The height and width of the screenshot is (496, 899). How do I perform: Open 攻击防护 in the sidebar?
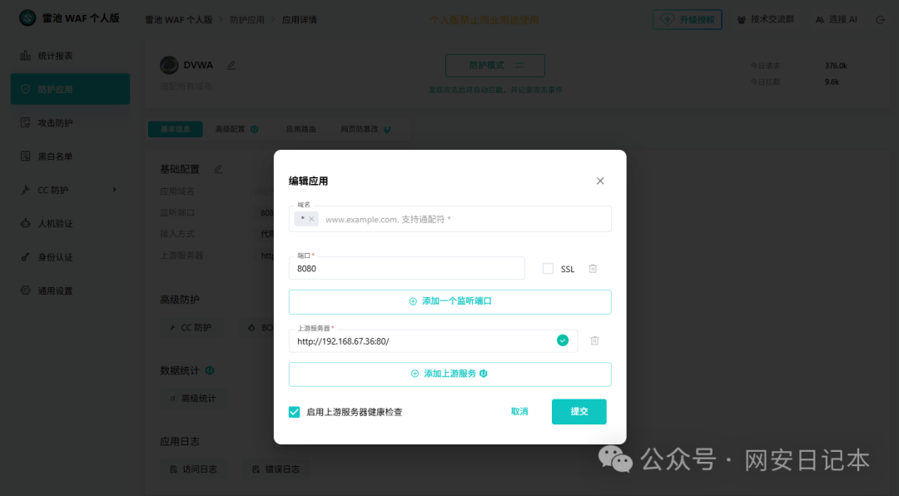click(70, 122)
